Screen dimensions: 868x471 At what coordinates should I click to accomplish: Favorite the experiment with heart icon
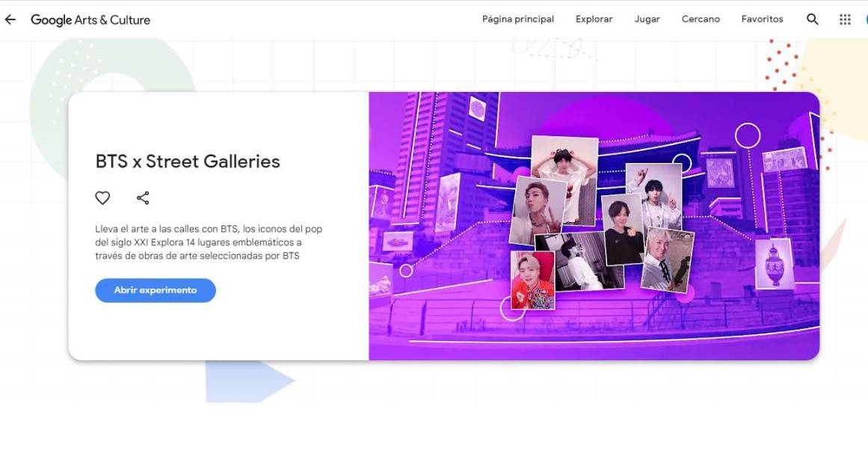click(x=102, y=197)
